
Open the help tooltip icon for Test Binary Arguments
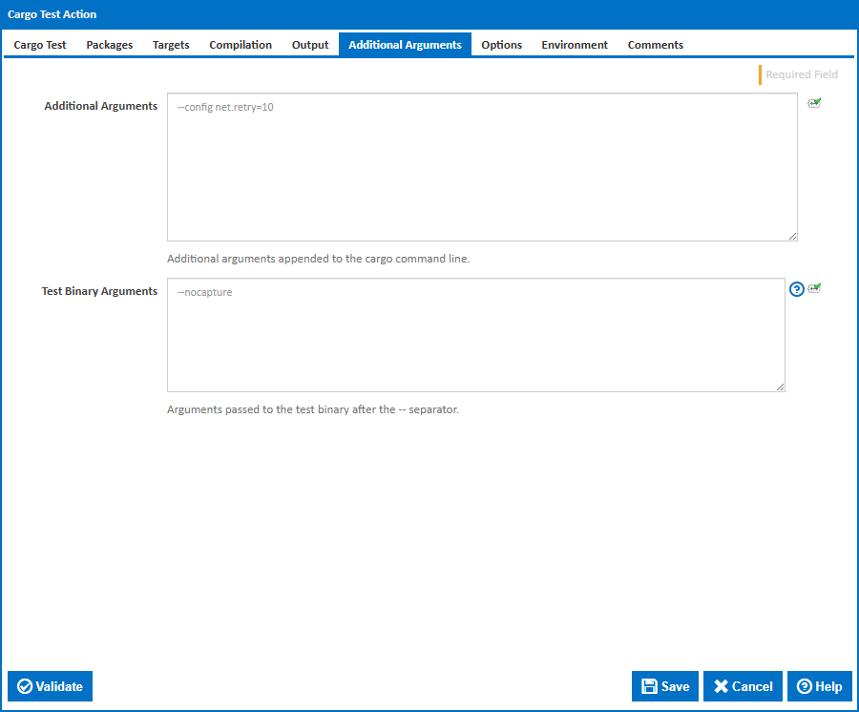[796, 288]
